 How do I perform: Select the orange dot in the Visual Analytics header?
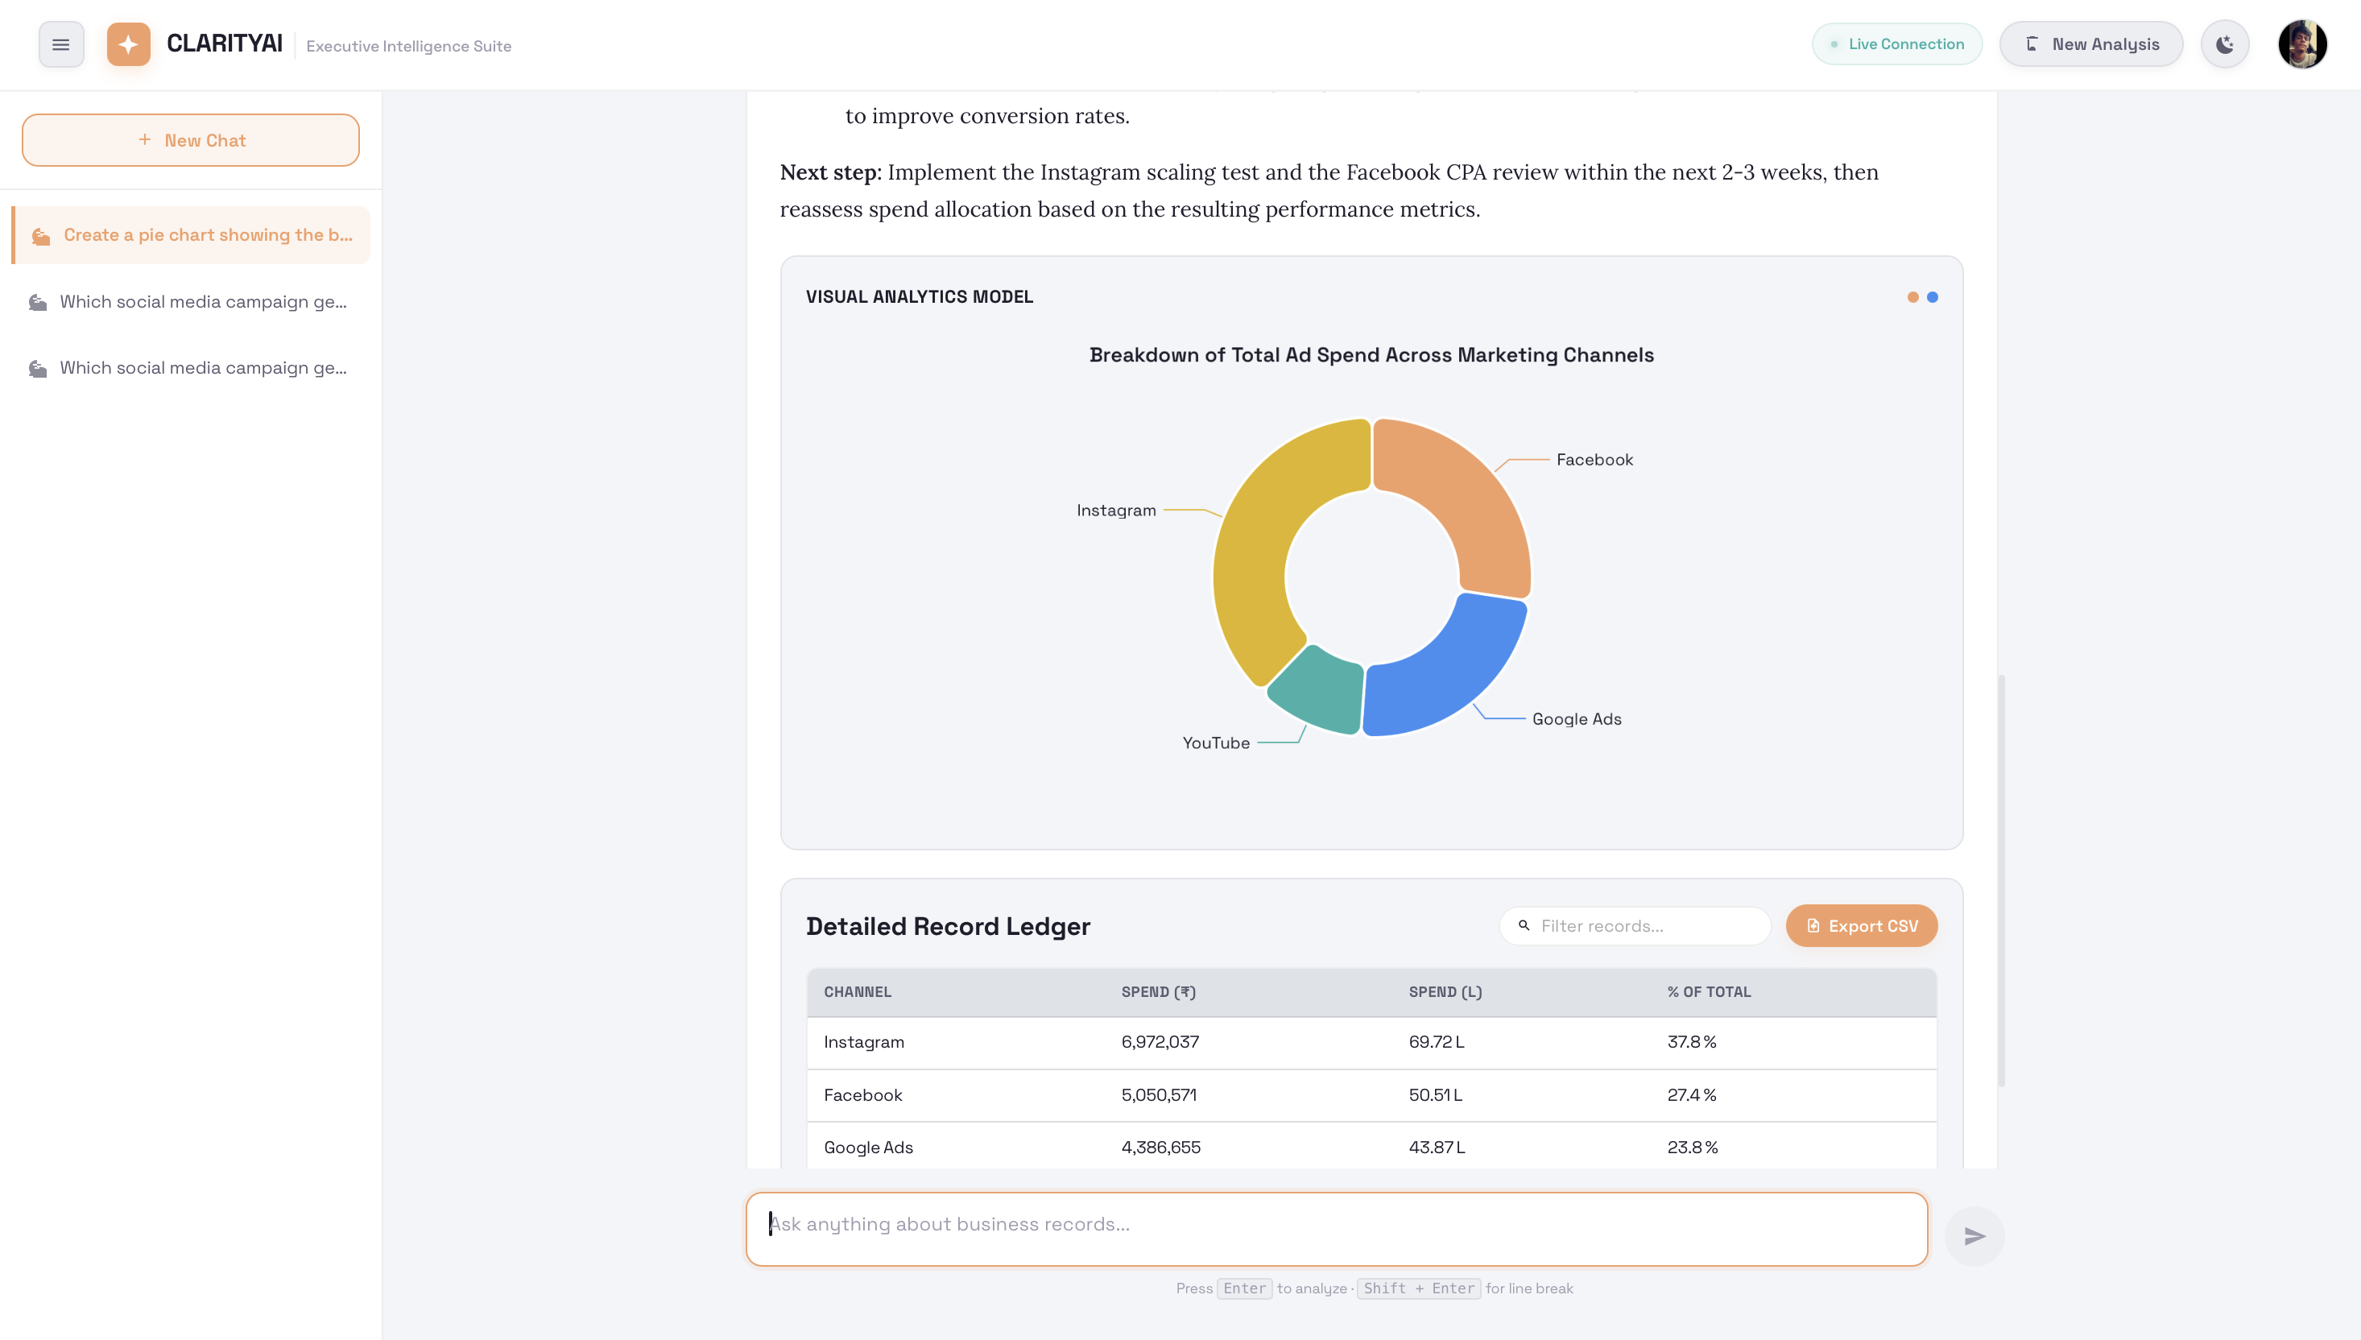point(1912,297)
